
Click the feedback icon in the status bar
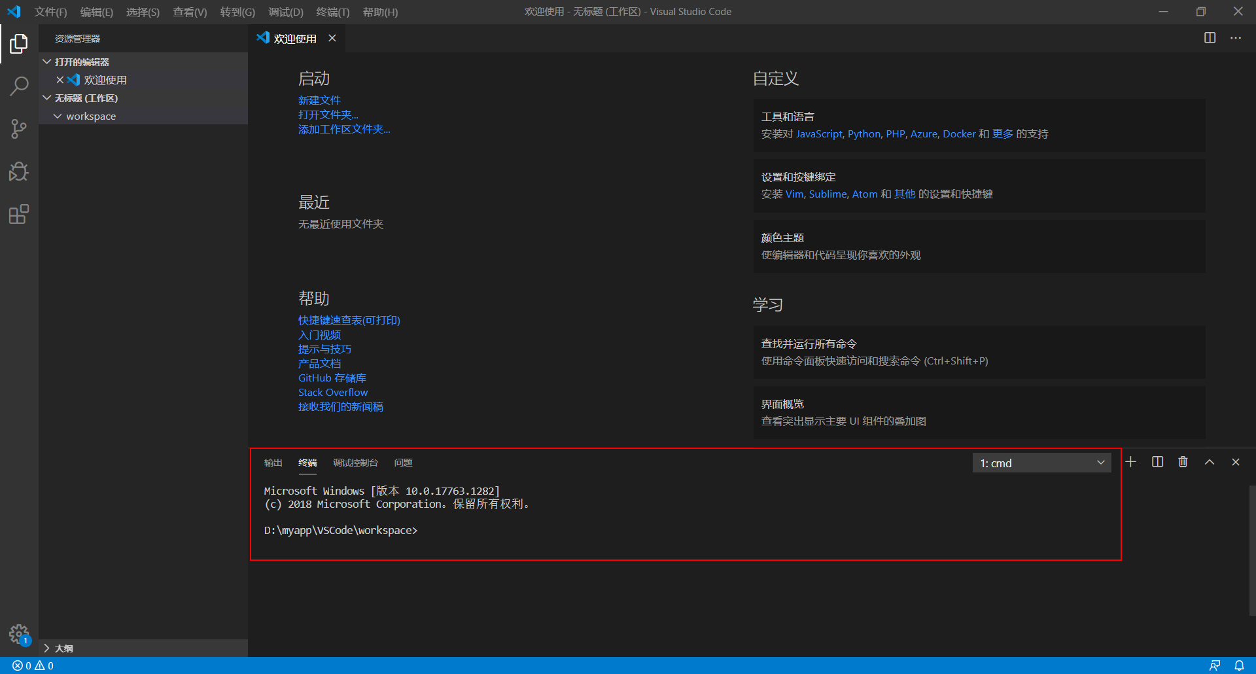coord(1215,665)
